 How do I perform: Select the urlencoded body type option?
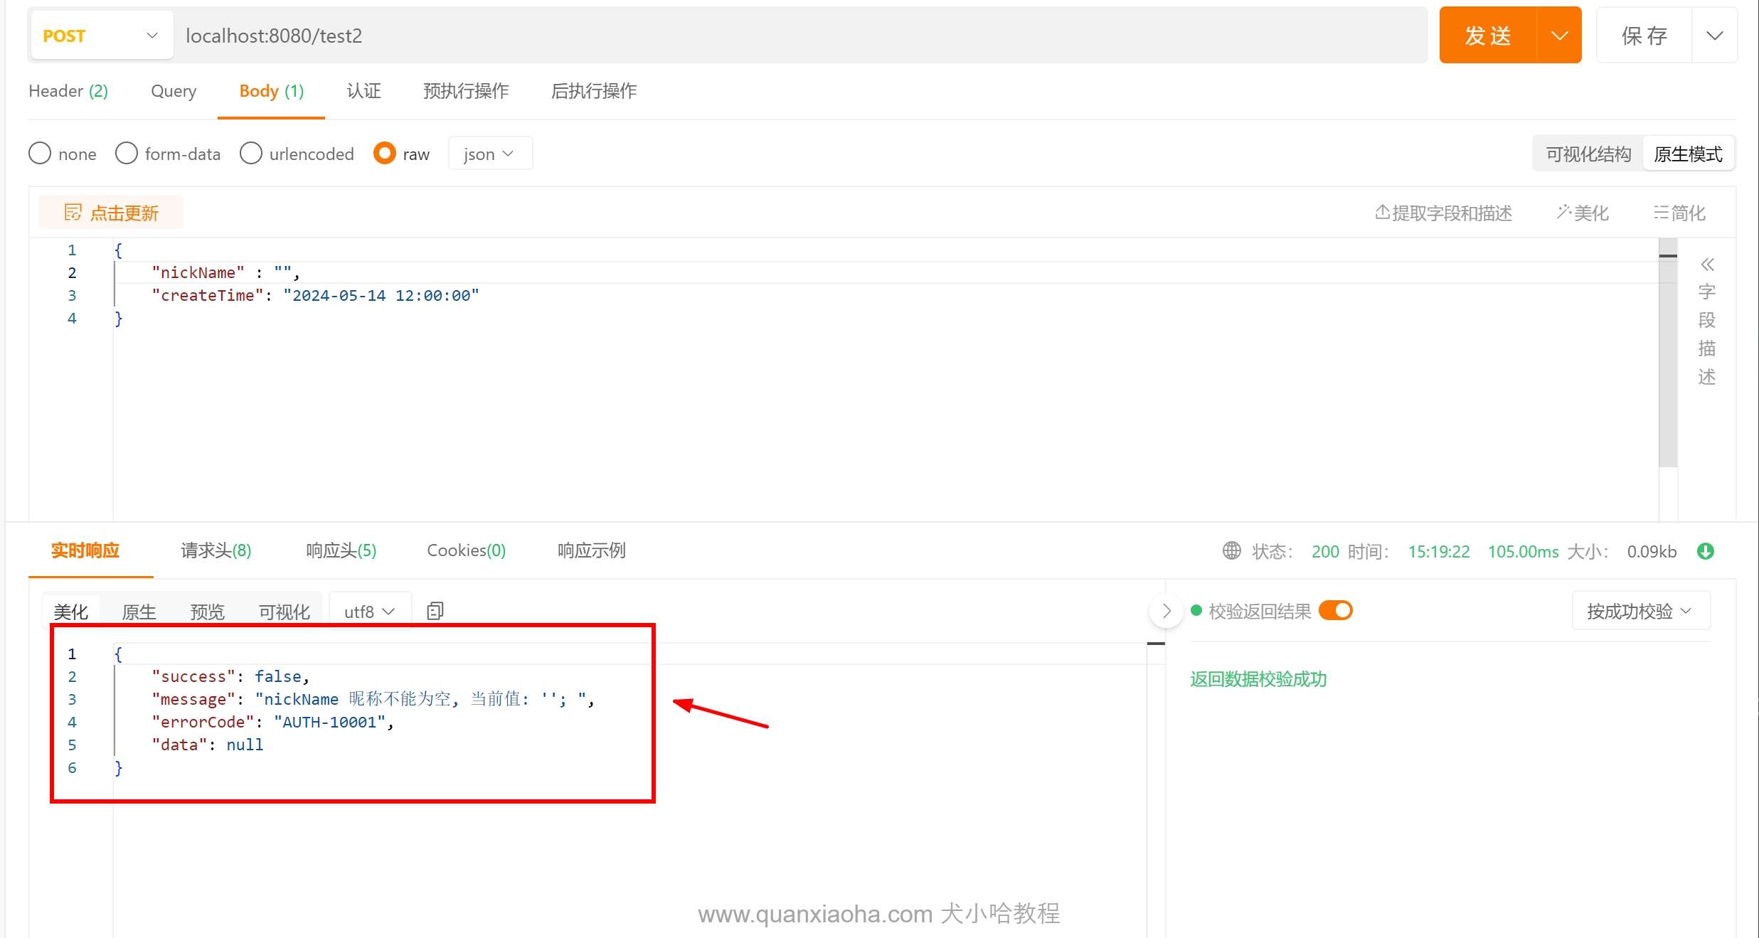tap(251, 154)
